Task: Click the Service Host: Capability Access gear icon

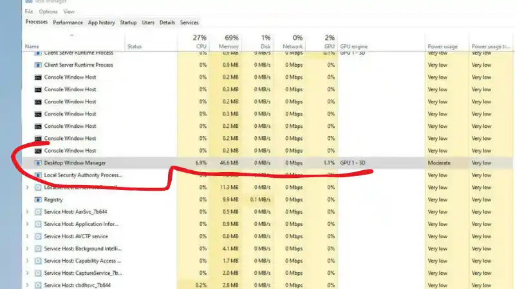Action: pos(38,261)
